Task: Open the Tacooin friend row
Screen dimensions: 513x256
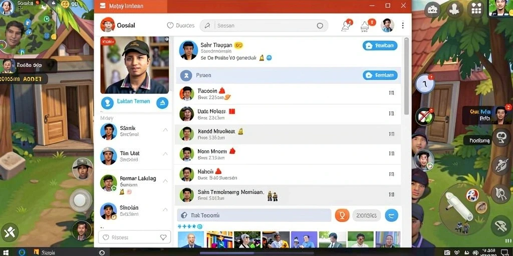Action: coord(288,93)
